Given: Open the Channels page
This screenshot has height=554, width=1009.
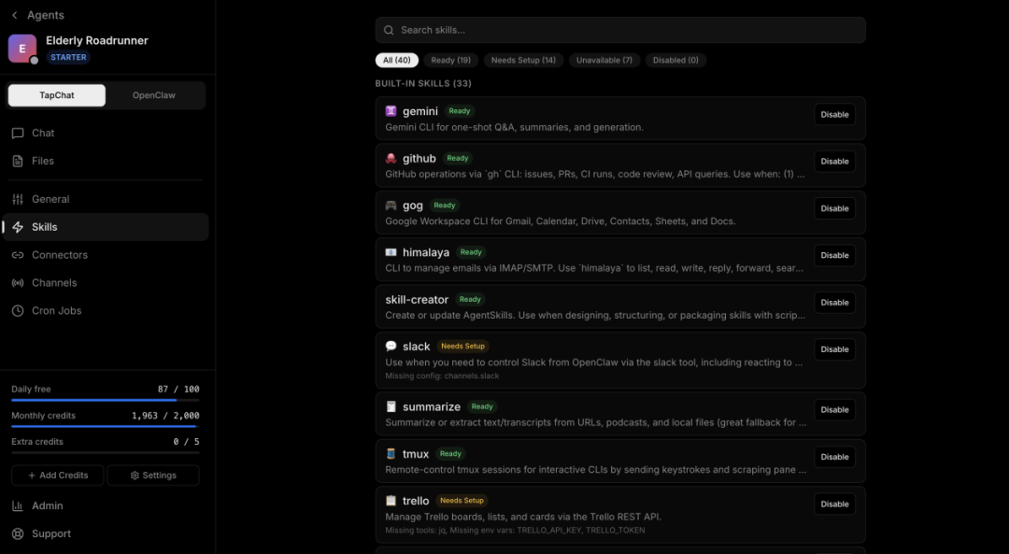Looking at the screenshot, I should 106,283.
